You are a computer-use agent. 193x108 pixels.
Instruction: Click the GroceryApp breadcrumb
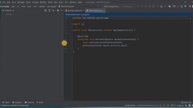[x=5, y=7]
